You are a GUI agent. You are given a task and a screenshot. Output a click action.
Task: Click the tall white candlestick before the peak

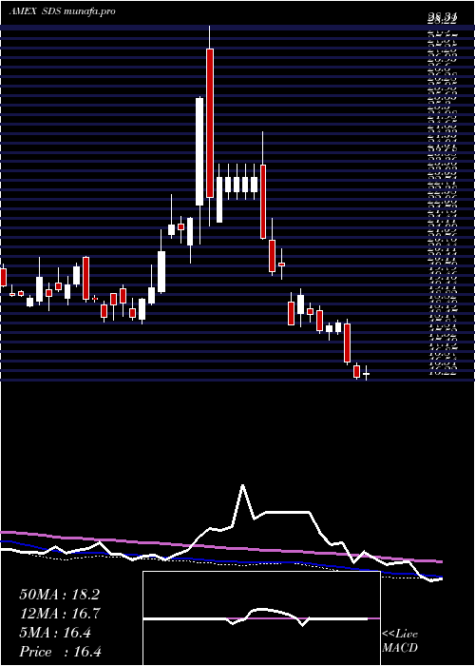tap(199, 151)
